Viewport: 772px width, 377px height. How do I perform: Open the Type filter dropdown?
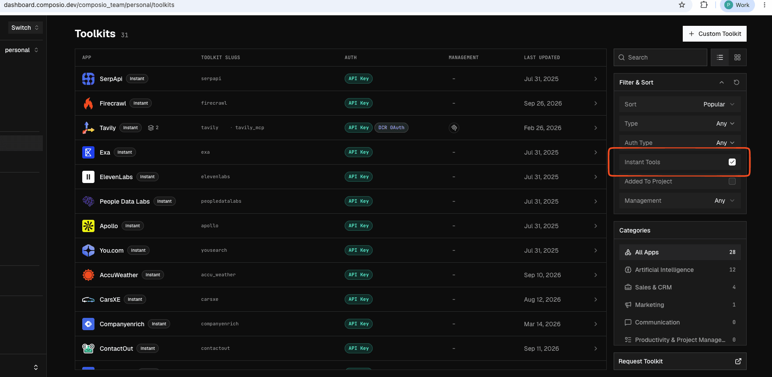pos(680,123)
